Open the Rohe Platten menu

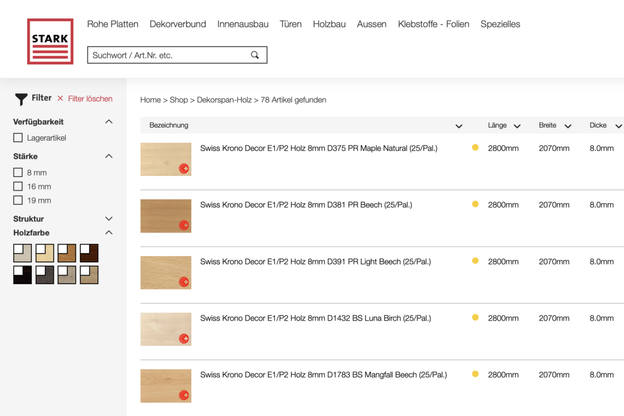point(113,24)
